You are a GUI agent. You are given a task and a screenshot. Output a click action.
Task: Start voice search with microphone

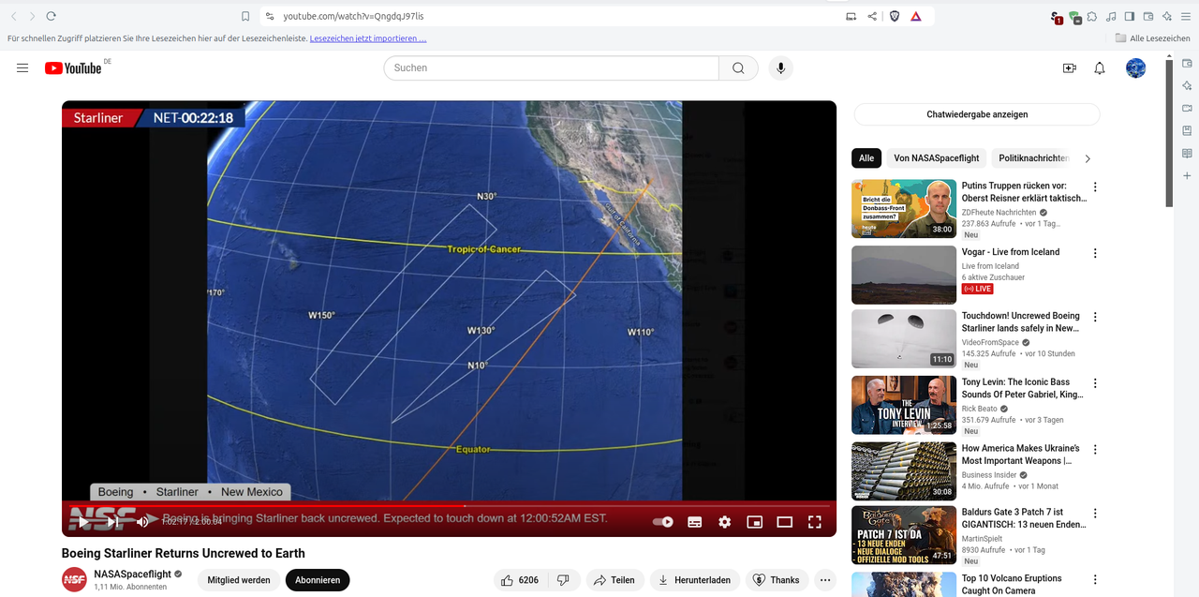click(x=780, y=67)
